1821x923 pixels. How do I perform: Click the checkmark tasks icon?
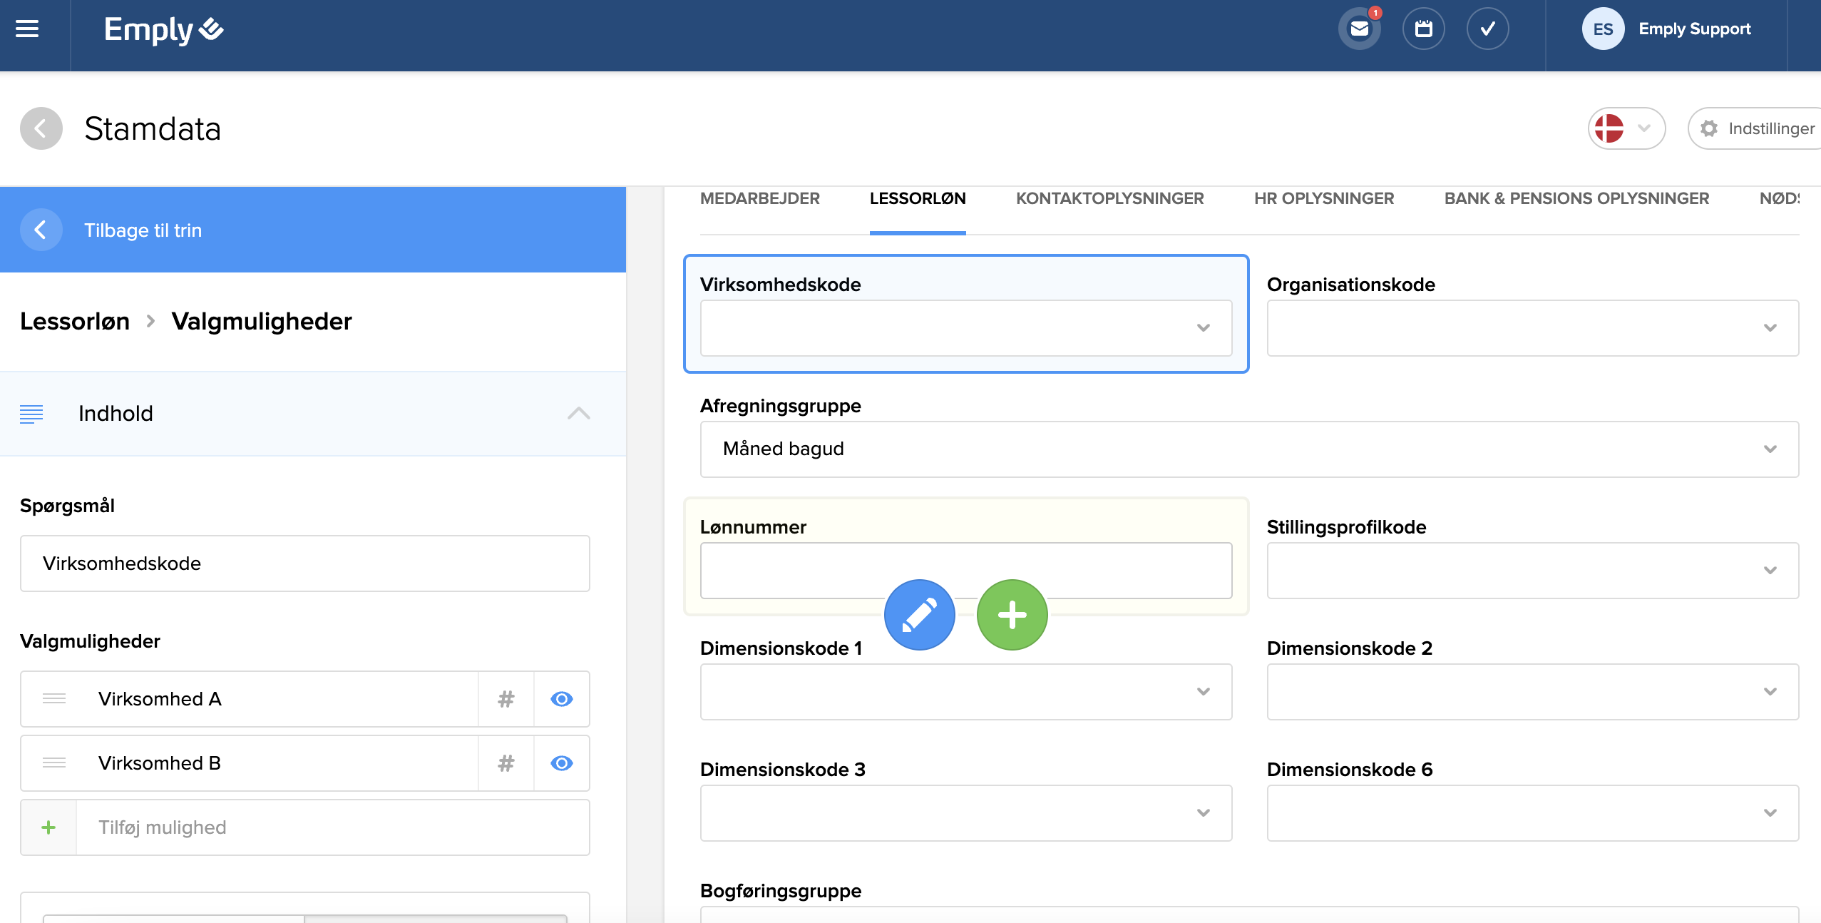tap(1487, 29)
